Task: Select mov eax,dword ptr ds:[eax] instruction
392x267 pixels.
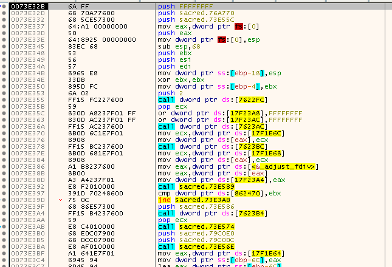Action: pos(213,173)
